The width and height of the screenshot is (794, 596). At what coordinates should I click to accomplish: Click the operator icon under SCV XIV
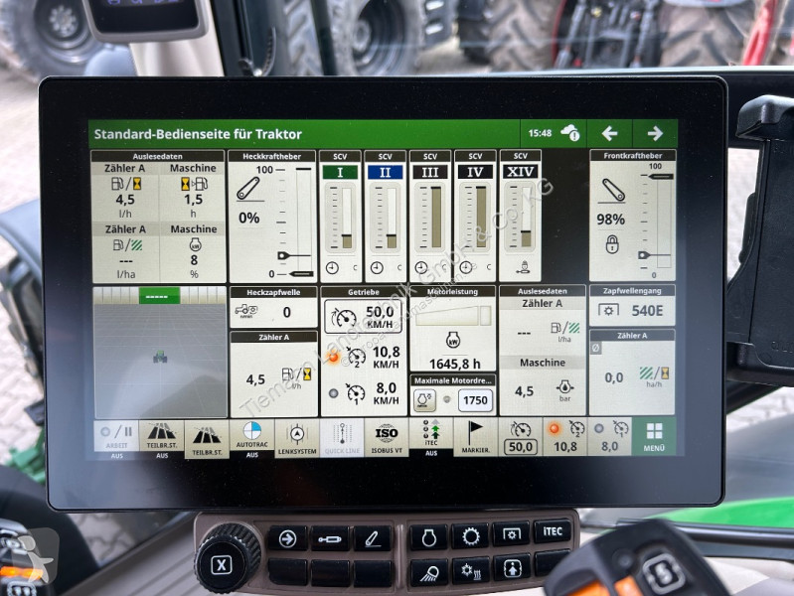pyautogui.click(x=524, y=266)
